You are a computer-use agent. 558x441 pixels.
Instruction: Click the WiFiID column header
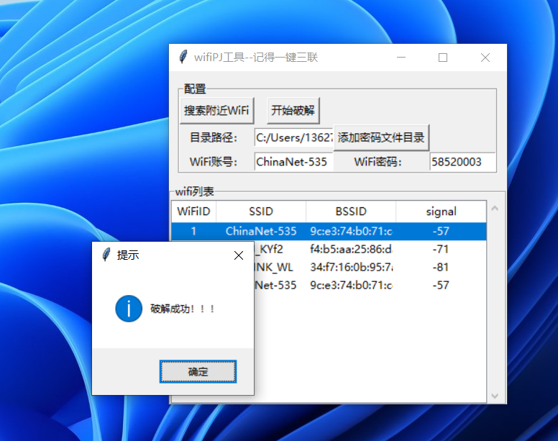(193, 212)
